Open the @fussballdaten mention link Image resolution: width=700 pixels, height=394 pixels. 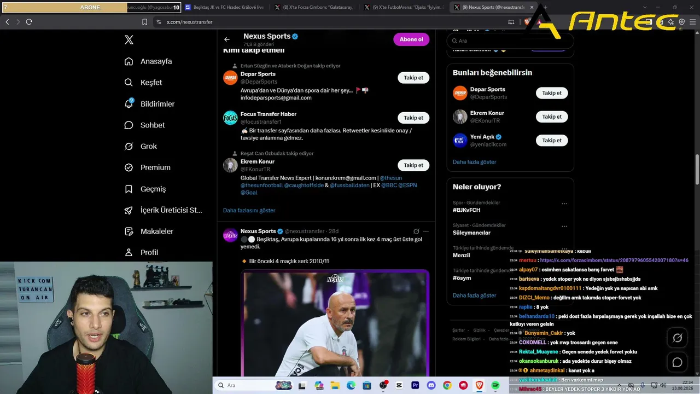(x=351, y=186)
